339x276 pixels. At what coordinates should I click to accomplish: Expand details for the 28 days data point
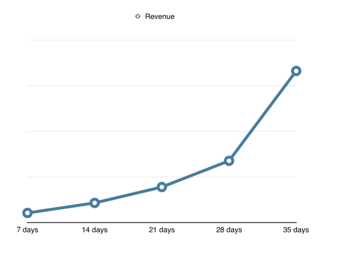(229, 161)
